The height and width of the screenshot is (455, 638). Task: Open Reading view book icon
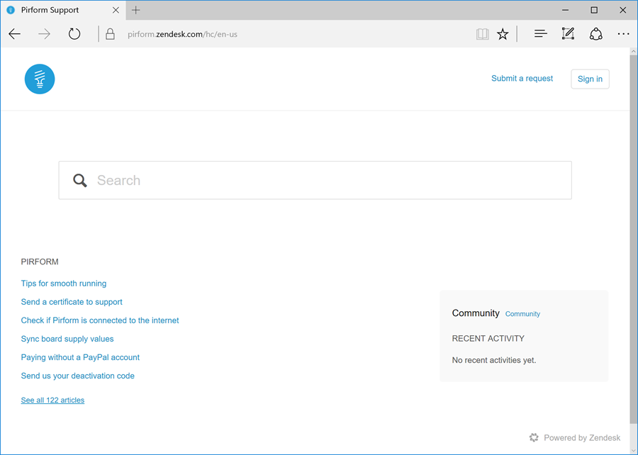483,34
